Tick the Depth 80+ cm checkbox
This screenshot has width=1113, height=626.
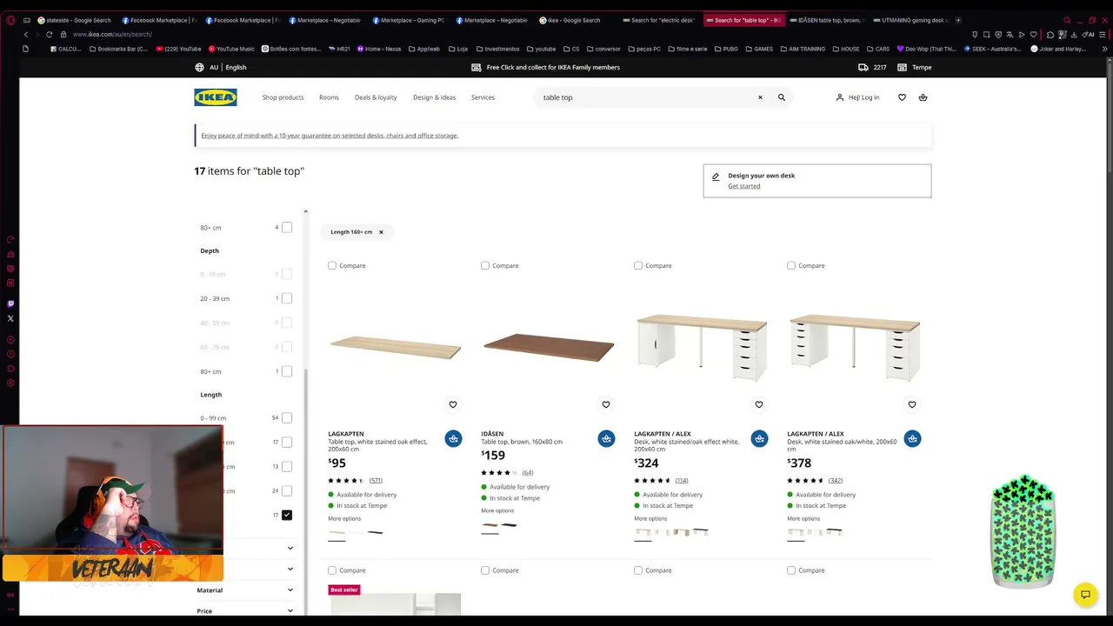tap(287, 371)
